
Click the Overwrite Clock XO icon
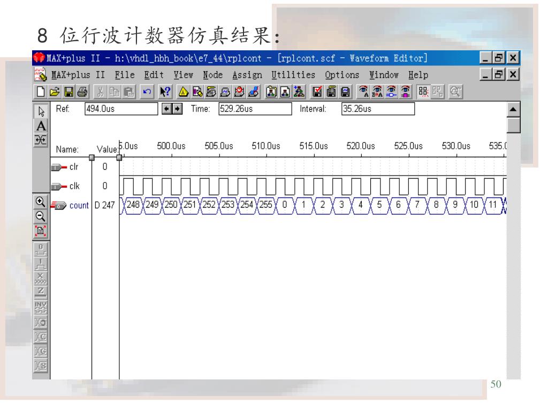point(41,322)
